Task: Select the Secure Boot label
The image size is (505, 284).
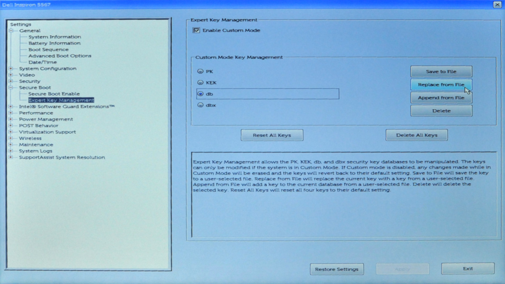Action: [x=35, y=88]
